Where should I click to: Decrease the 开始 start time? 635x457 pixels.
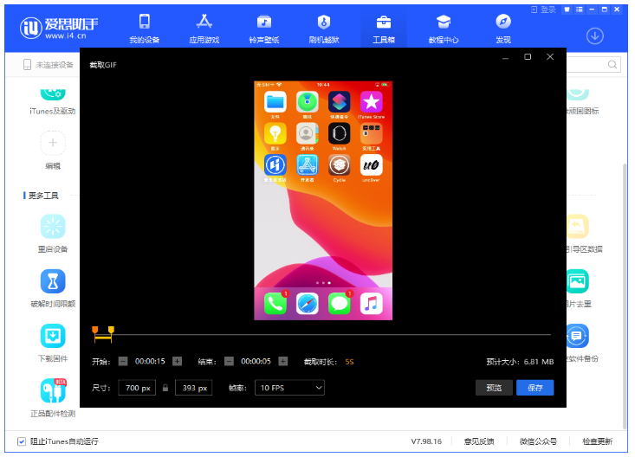[123, 361]
